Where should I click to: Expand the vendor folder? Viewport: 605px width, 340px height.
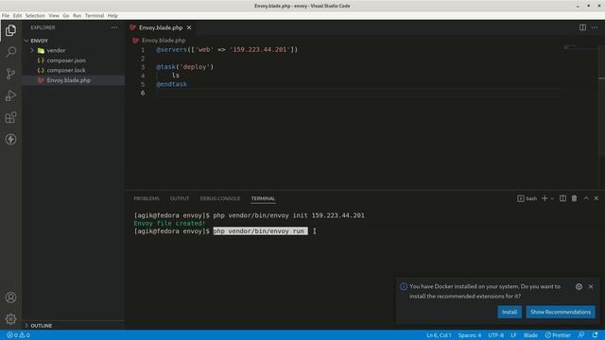74,50
